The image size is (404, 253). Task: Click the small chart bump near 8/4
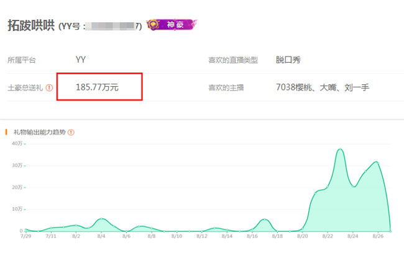click(101, 219)
